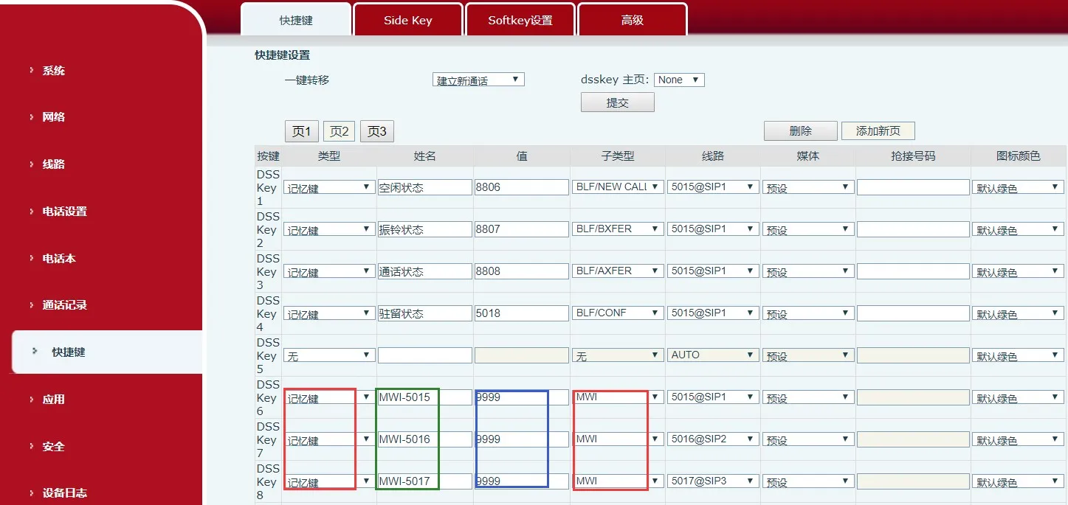
Task: Click the MWI-5015 name field
Action: (424, 397)
